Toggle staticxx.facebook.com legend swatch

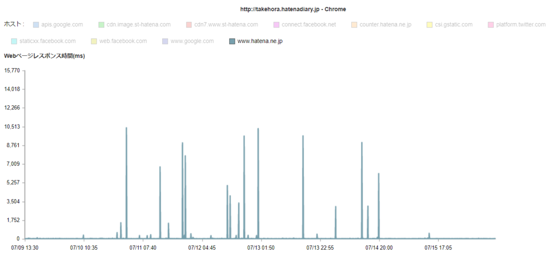(14, 41)
